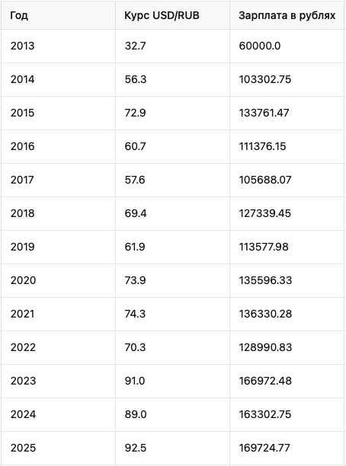Screen dimensions: 346x466
Task: Select the 32.7 exchange rate cell
Action: pos(172,46)
